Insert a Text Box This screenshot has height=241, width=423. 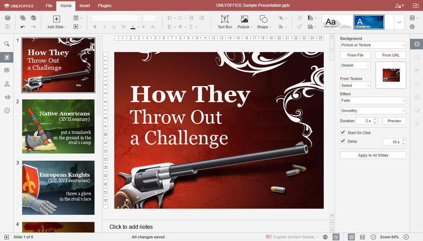point(225,22)
